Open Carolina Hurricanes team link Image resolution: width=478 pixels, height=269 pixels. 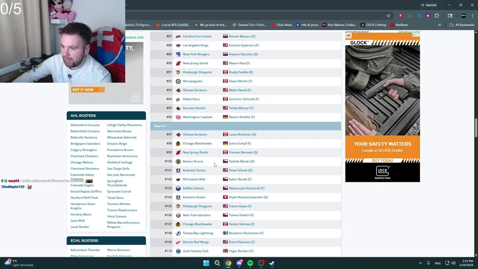(x=197, y=36)
